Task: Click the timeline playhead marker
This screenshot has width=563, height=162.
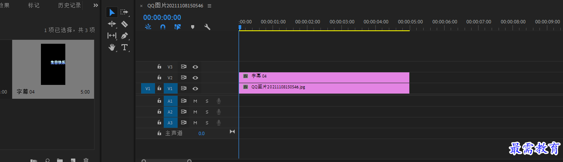Action: point(239,27)
